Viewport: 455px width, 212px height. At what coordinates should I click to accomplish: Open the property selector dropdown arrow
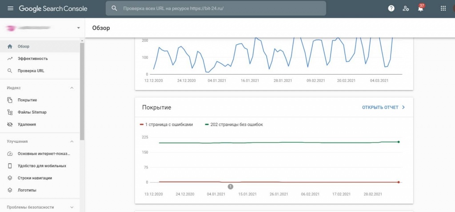pos(78,28)
